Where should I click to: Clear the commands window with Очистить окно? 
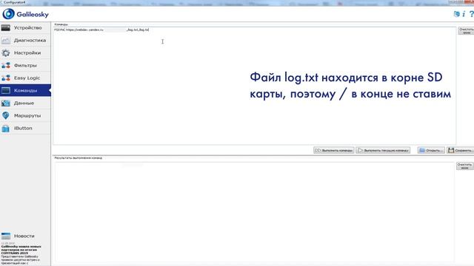pos(466,31)
